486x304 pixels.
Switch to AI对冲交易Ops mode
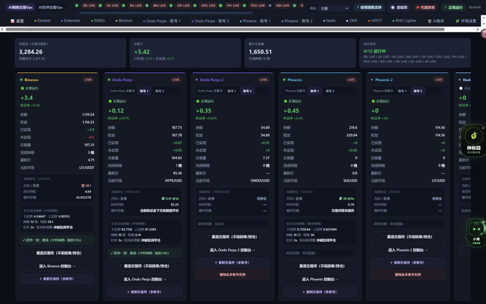[x=50, y=7]
